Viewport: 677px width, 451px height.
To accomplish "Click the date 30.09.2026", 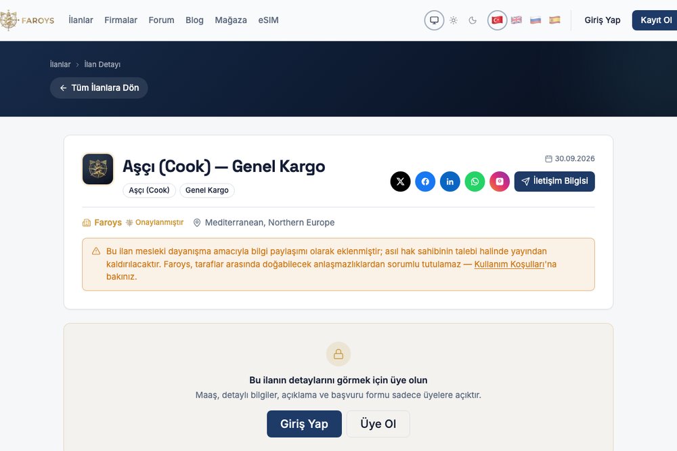I will point(575,158).
